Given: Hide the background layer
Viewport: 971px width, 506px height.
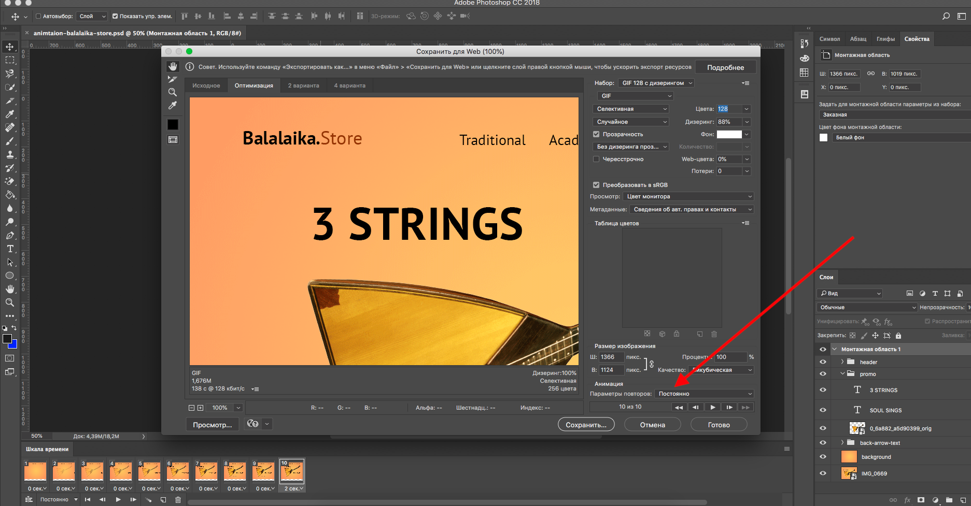Looking at the screenshot, I should (823, 457).
